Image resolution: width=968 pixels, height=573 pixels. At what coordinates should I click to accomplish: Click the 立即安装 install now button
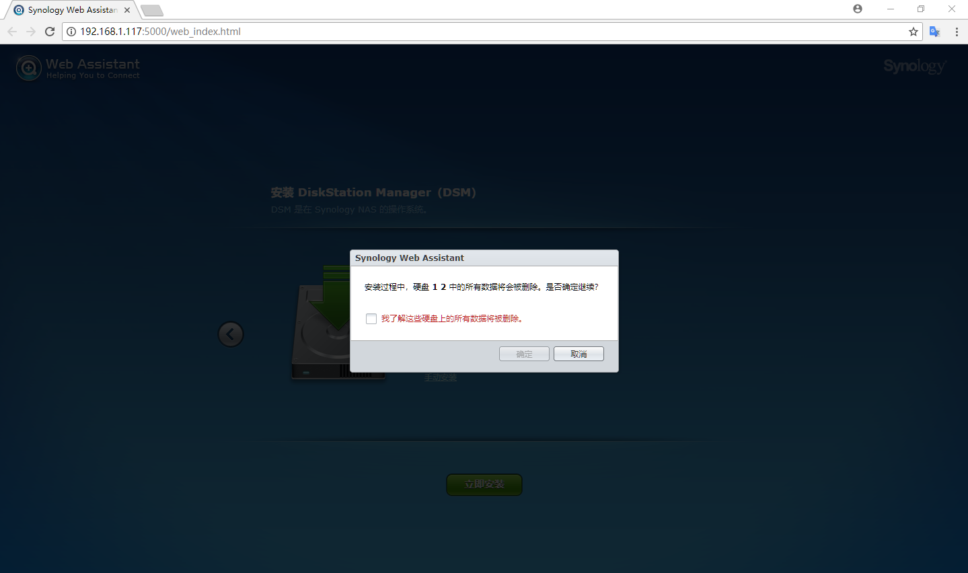(484, 484)
